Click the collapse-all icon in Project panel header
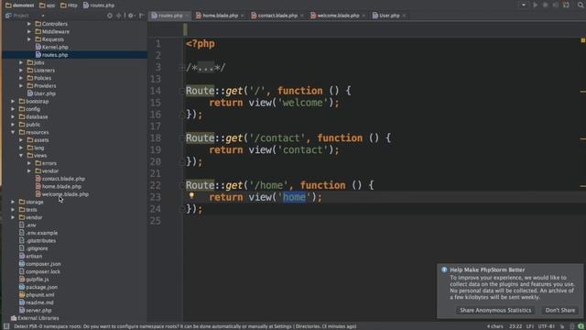 click(119, 16)
